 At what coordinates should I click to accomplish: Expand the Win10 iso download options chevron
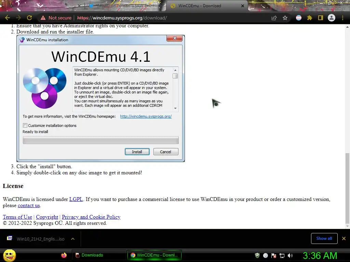coord(73,239)
